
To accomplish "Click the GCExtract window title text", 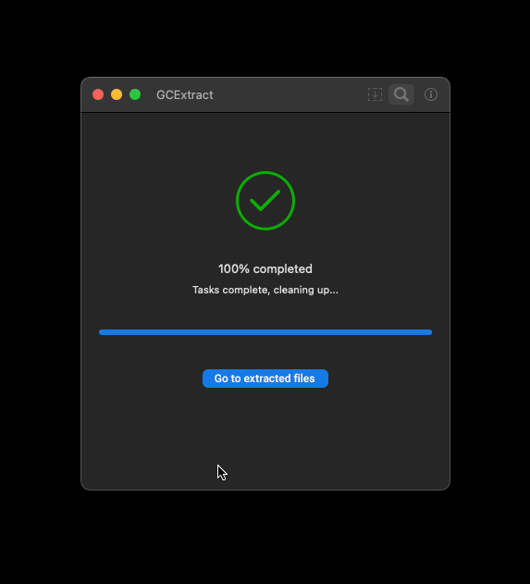I will point(185,95).
